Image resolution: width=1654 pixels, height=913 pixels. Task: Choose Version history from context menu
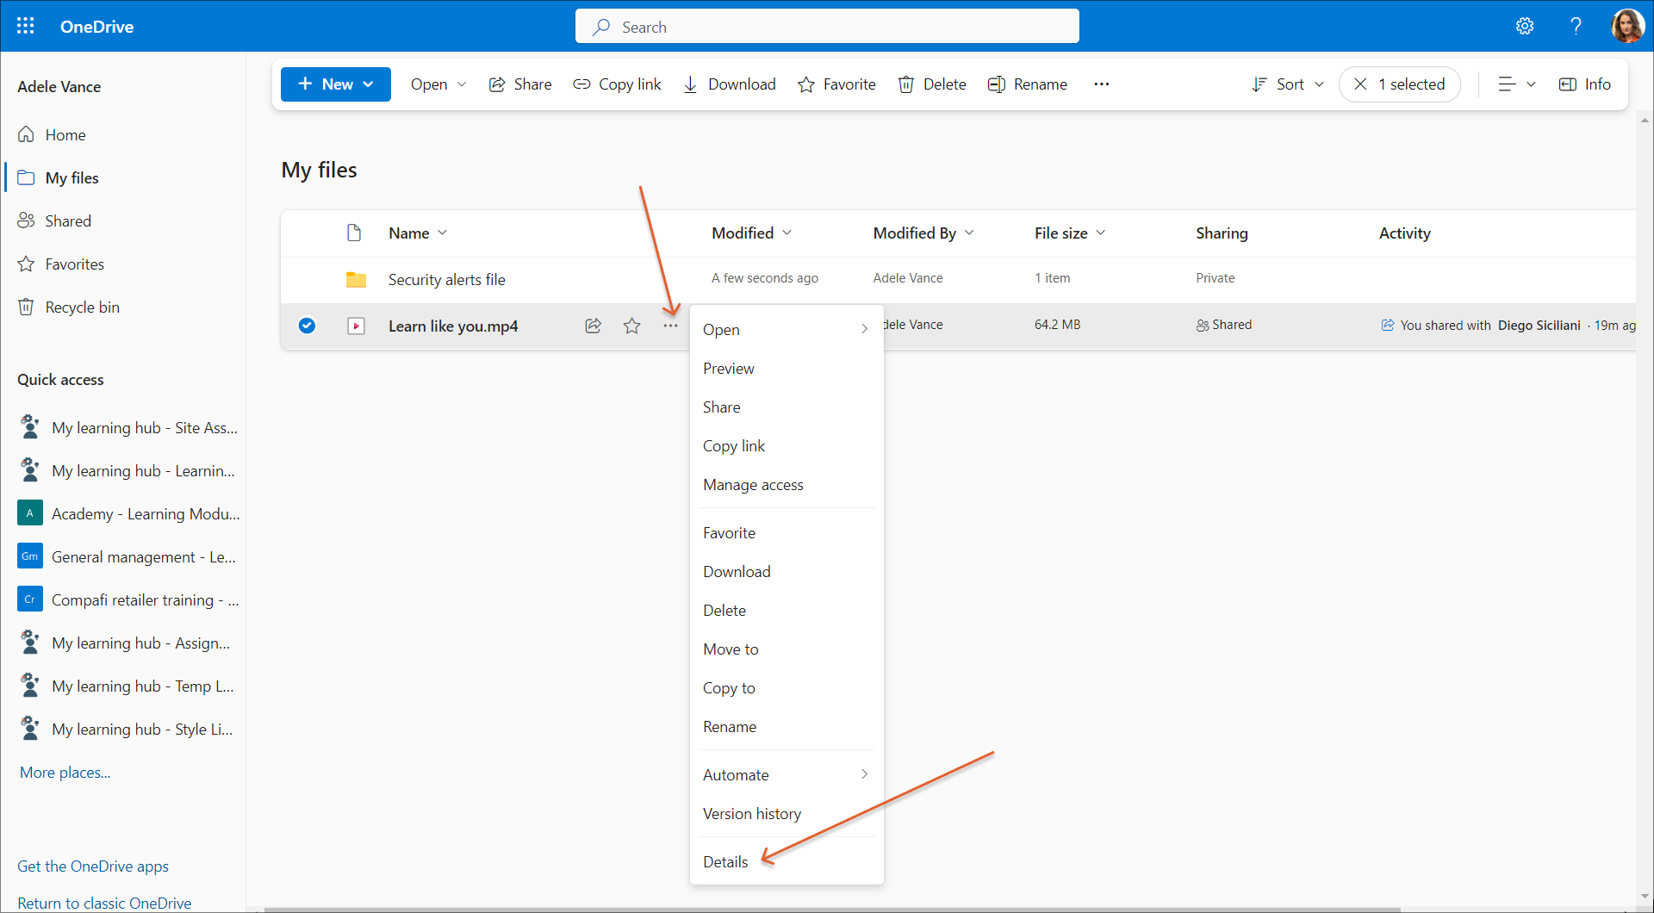tap(751, 814)
